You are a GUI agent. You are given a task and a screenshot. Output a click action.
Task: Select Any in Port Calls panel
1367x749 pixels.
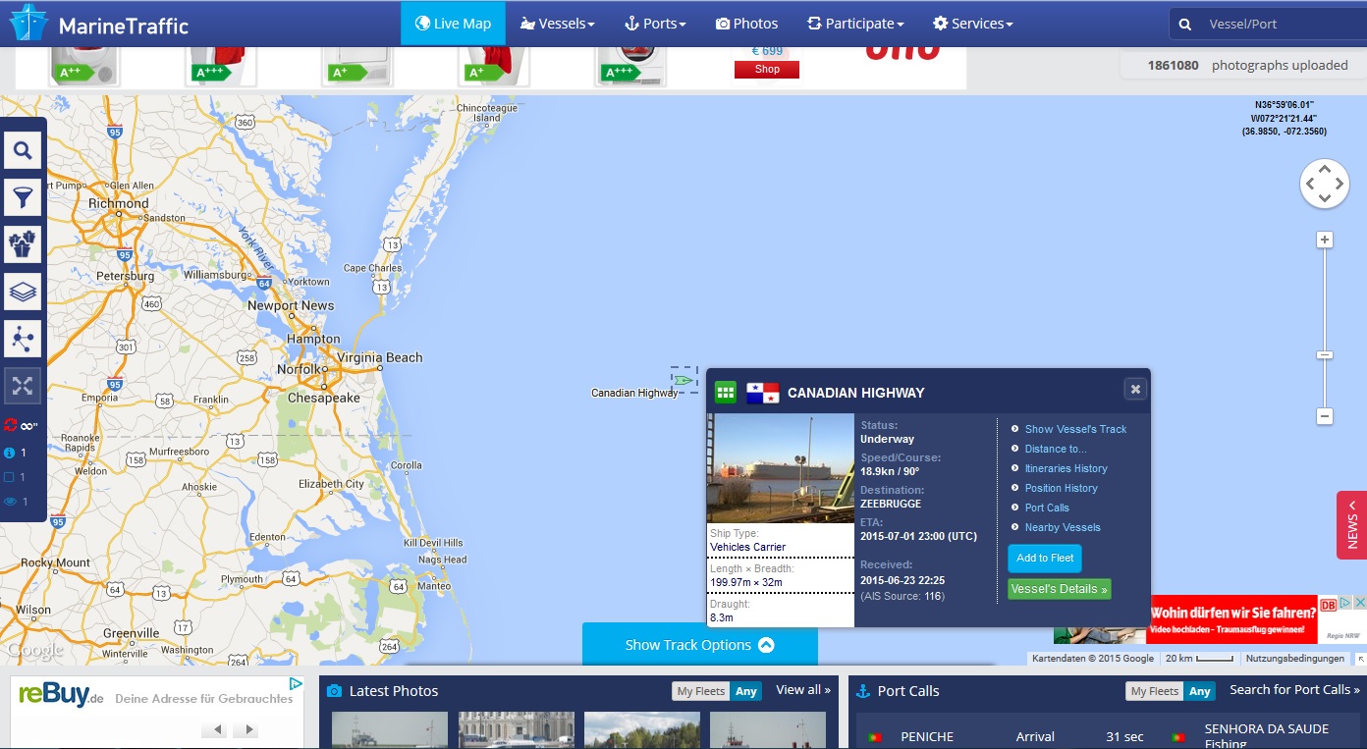[x=1200, y=691]
